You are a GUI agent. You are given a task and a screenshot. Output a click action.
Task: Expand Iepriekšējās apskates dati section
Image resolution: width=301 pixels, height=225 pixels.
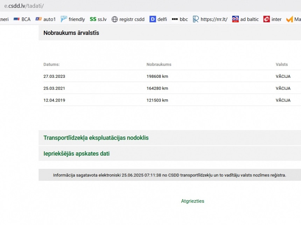pos(76,153)
